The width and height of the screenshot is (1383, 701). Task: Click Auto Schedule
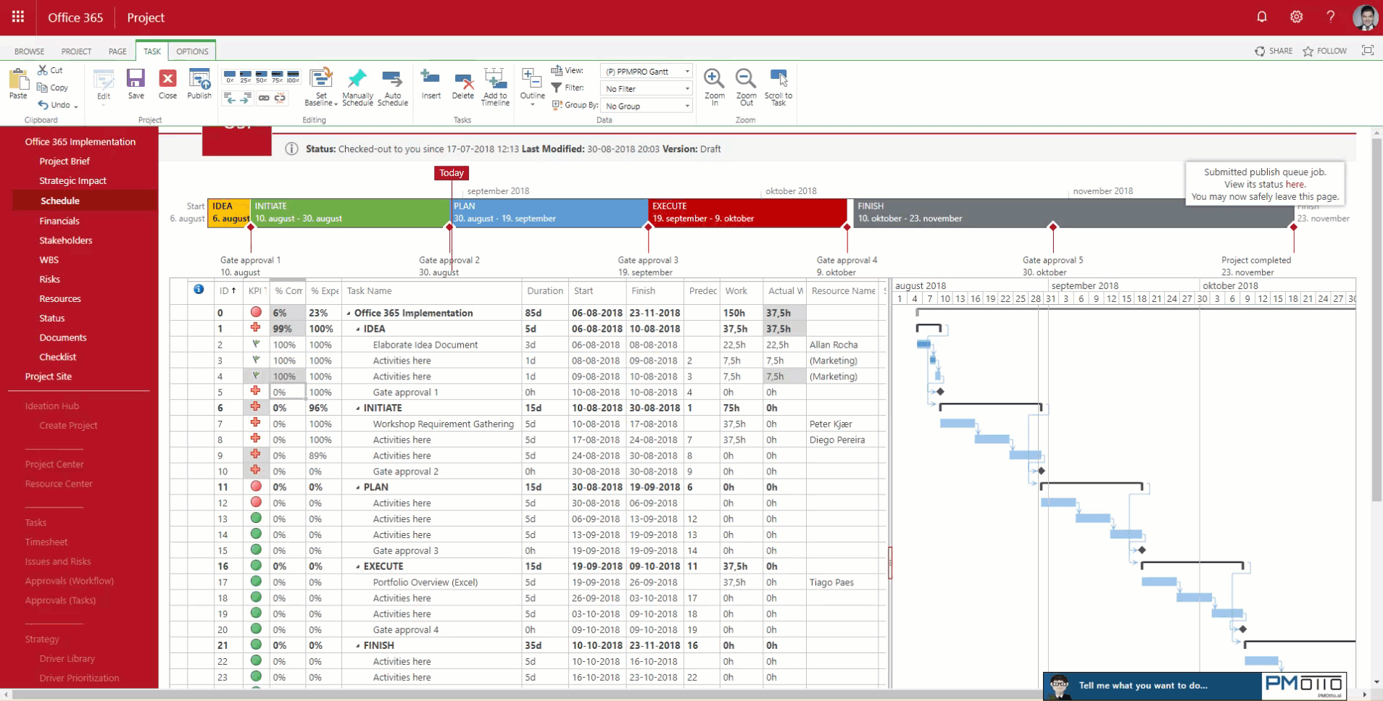point(392,87)
